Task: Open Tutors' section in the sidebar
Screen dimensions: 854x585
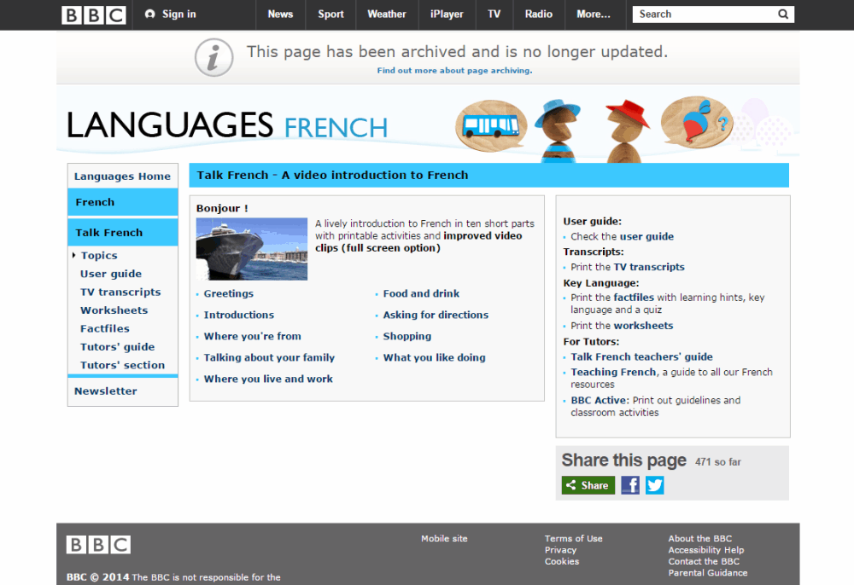Action: point(122,365)
